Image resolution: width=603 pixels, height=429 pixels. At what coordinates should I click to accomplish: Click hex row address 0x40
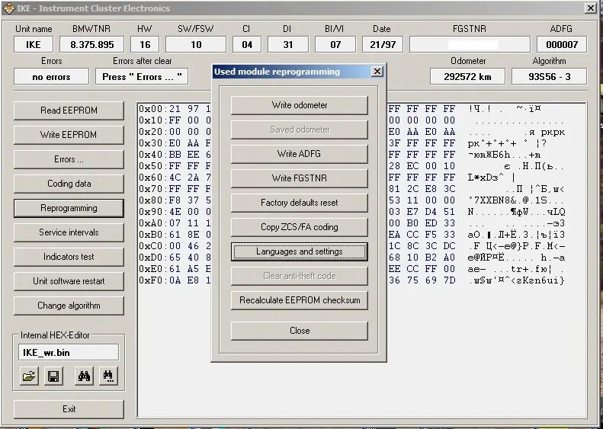(152, 155)
